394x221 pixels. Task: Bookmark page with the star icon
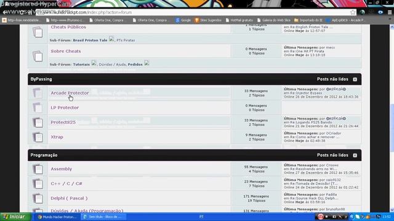(x=353, y=12)
